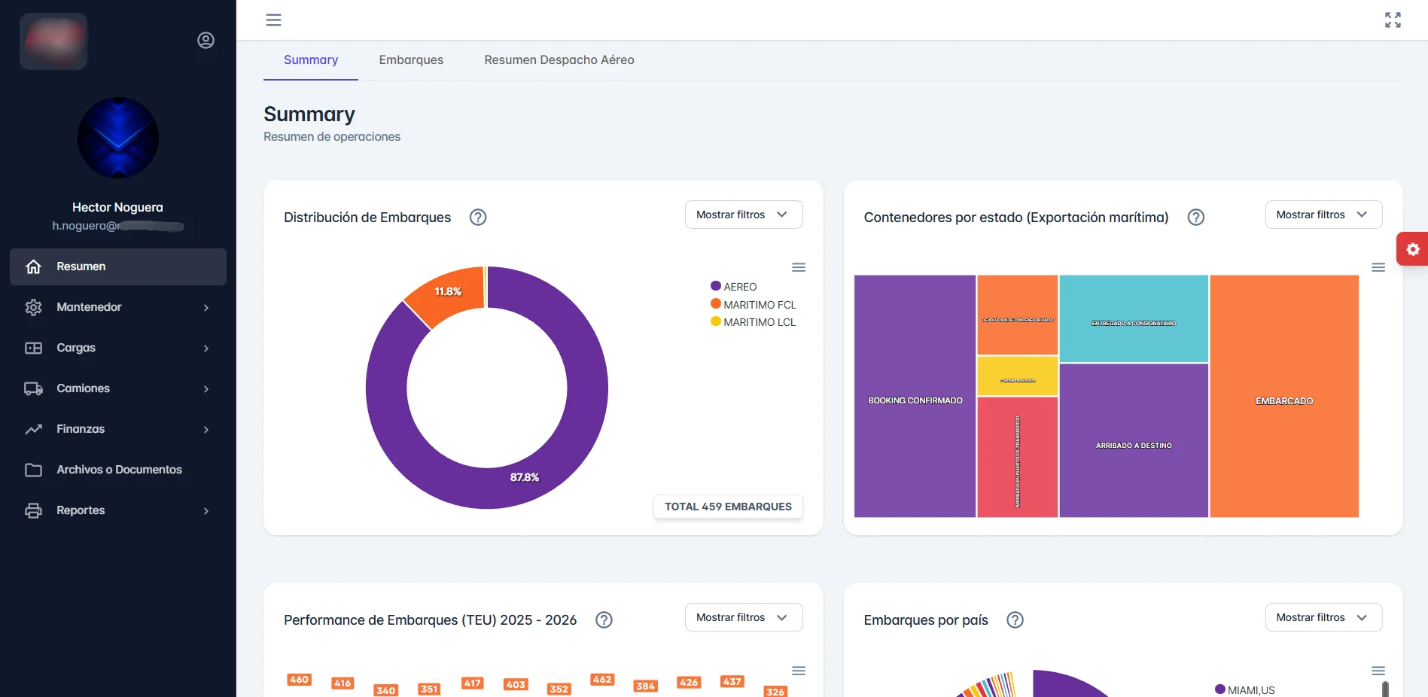Expand the Reportes submenu chevron
Image resolution: width=1428 pixels, height=697 pixels.
coord(206,511)
